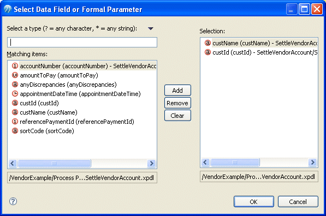Click the appointmentDateTime clock icon

[x=15, y=94]
